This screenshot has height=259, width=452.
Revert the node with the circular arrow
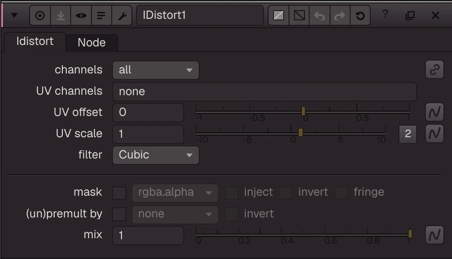(x=360, y=15)
